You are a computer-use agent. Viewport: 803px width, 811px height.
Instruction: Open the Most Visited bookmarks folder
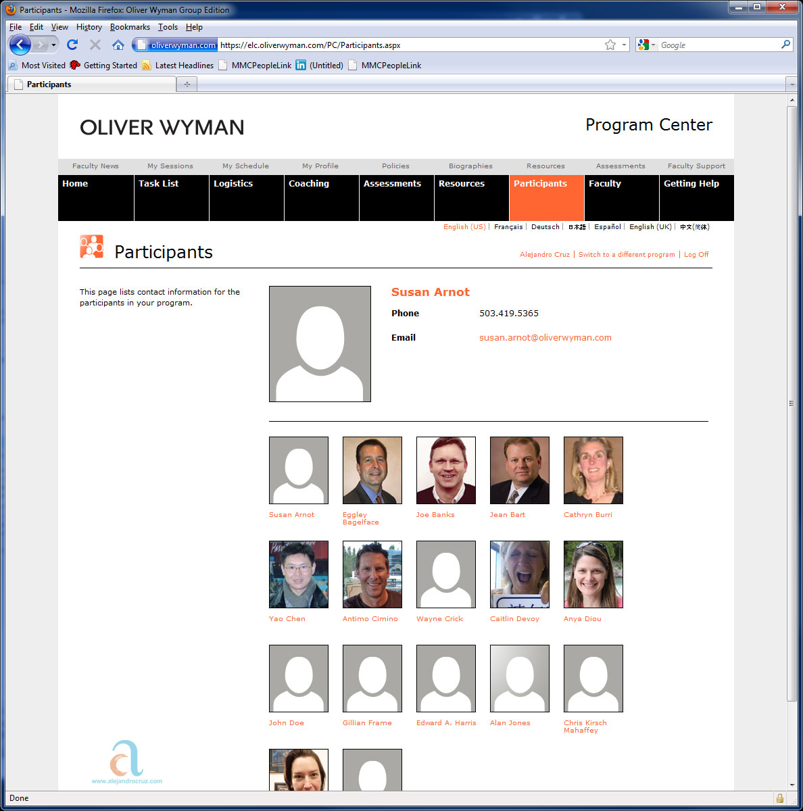pos(36,66)
